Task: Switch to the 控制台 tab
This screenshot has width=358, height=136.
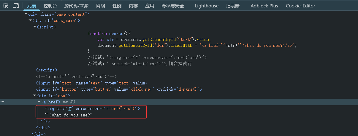Action: (50, 6)
